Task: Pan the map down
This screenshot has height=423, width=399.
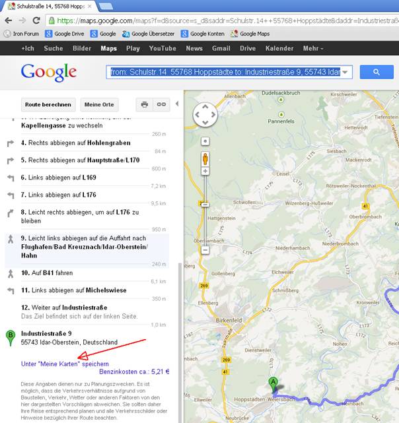Action: point(205,123)
